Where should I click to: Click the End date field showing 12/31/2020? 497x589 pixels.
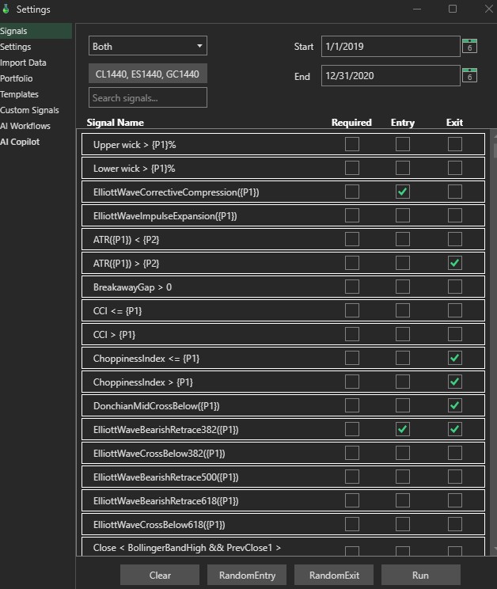point(391,75)
